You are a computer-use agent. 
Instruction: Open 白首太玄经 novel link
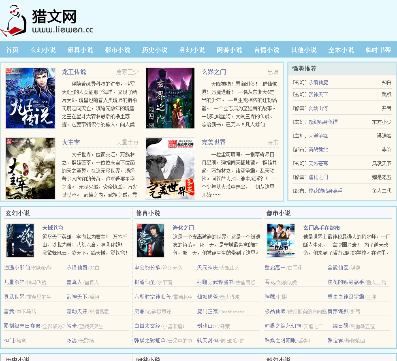[x=147, y=326]
